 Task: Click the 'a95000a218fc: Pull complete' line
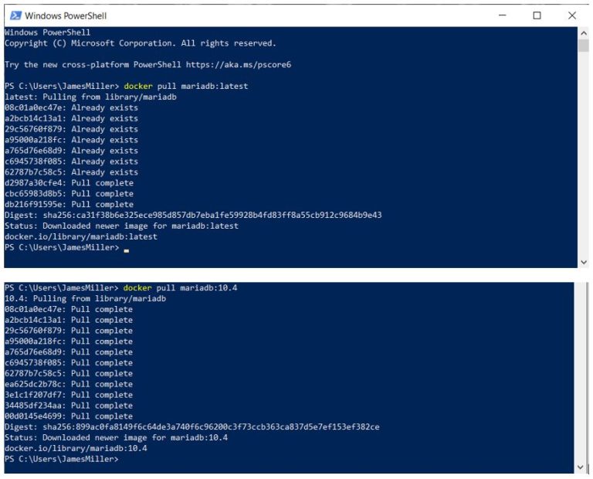(69, 341)
